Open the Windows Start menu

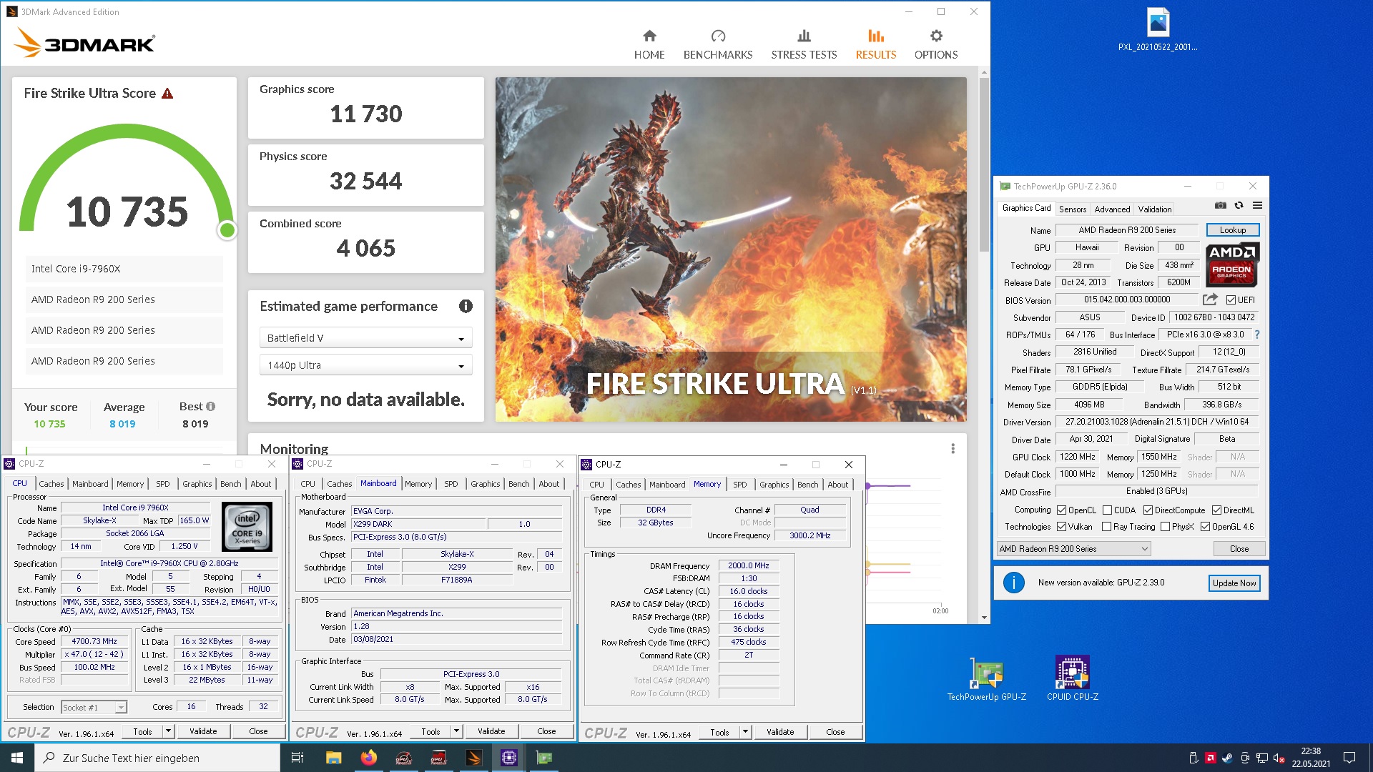click(x=17, y=758)
